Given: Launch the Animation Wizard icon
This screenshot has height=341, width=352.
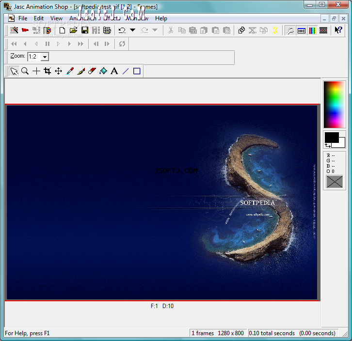Looking at the screenshot, I should click(14, 30).
